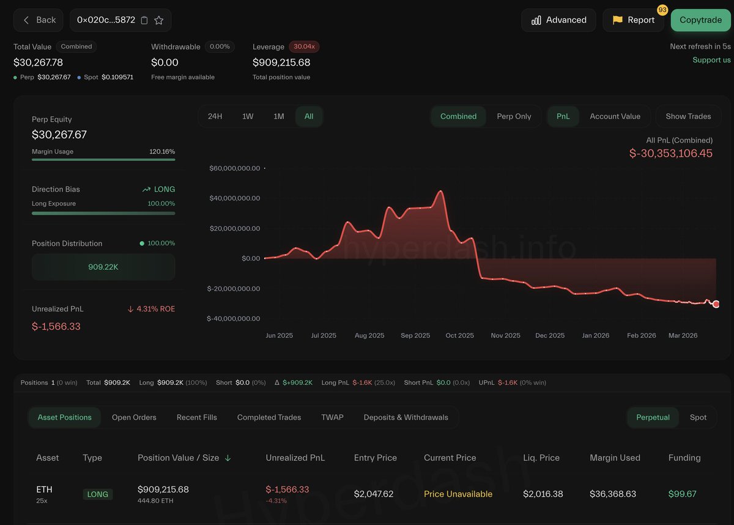Image resolution: width=734 pixels, height=525 pixels.
Task: Show Account Value instead of PnL
Action: (x=615, y=116)
